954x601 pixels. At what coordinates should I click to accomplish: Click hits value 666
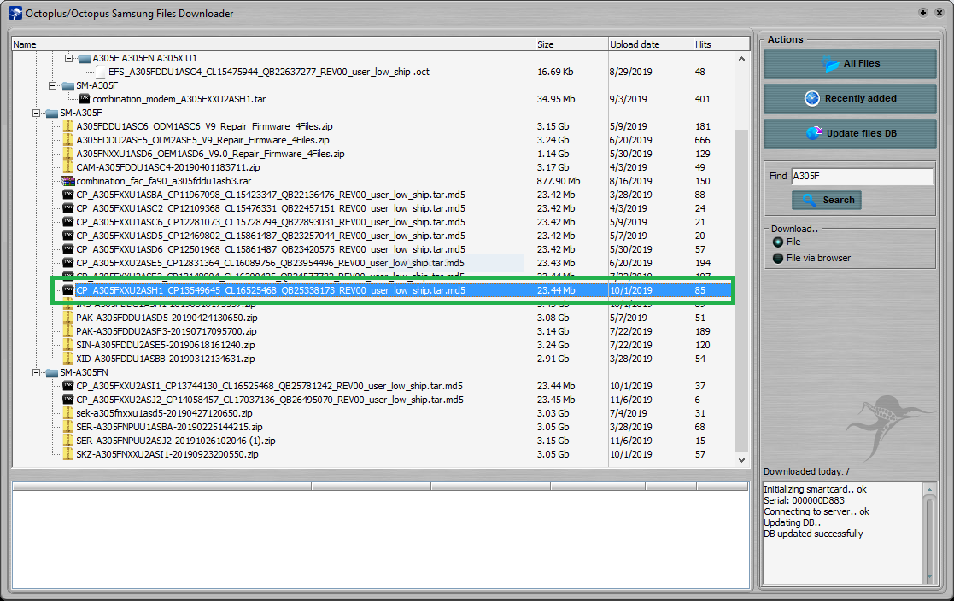(703, 140)
